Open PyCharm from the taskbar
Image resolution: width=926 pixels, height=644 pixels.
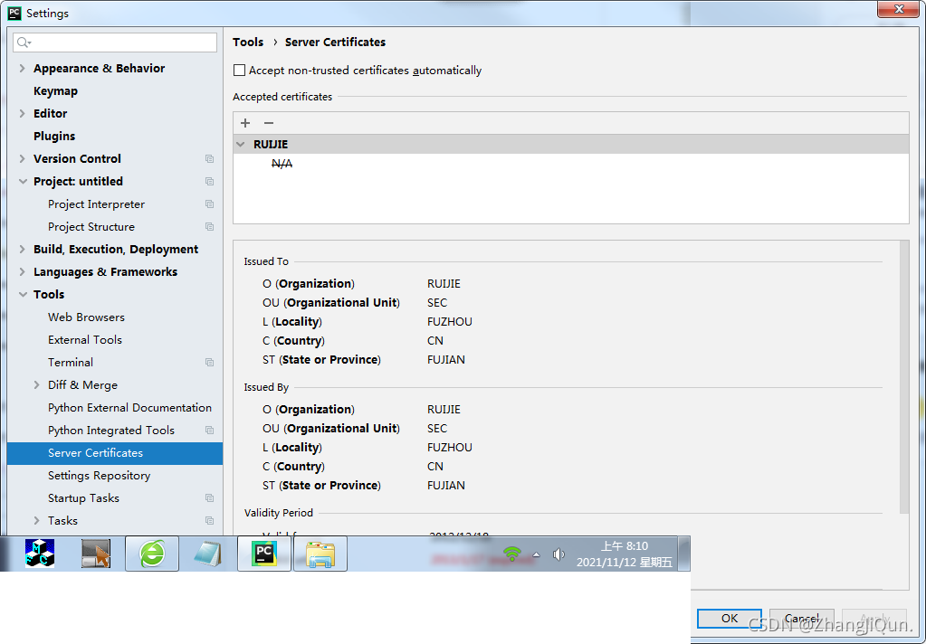263,553
